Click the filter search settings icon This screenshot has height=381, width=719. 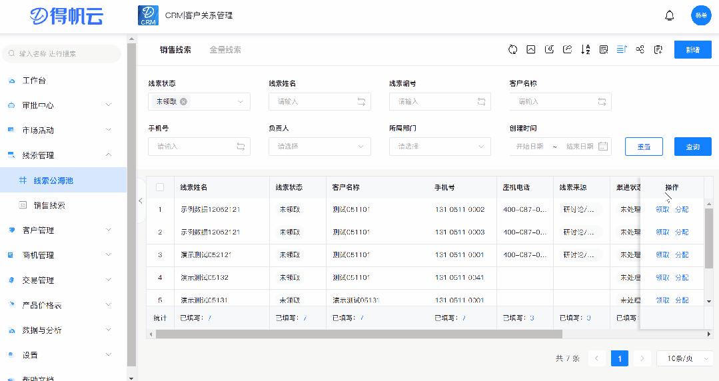point(604,49)
